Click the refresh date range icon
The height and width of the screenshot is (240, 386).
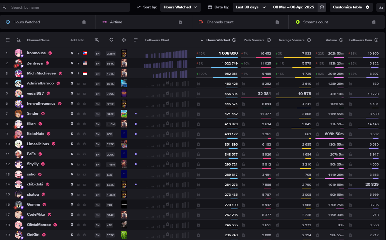pyautogui.click(x=322, y=7)
